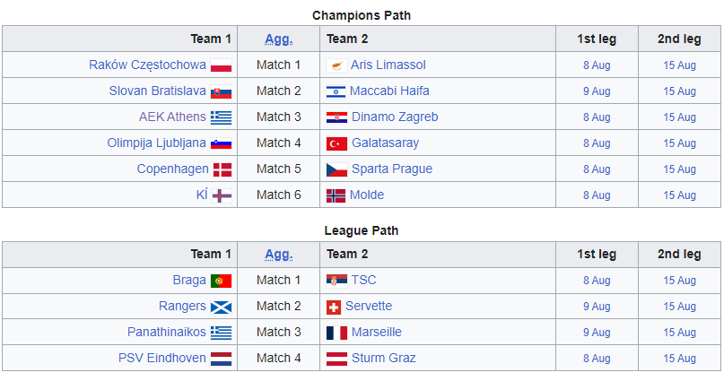Click the Portugal flag beside Braga
The height and width of the screenshot is (381, 724).
pos(221,281)
